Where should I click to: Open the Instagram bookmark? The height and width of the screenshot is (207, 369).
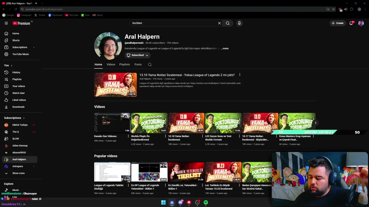[x=24, y=15]
